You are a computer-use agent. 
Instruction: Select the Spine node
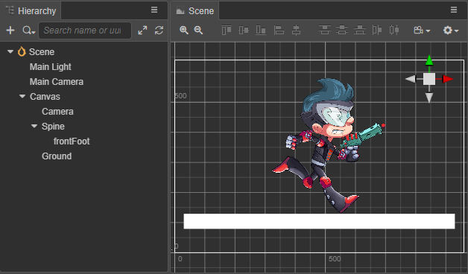click(x=53, y=127)
